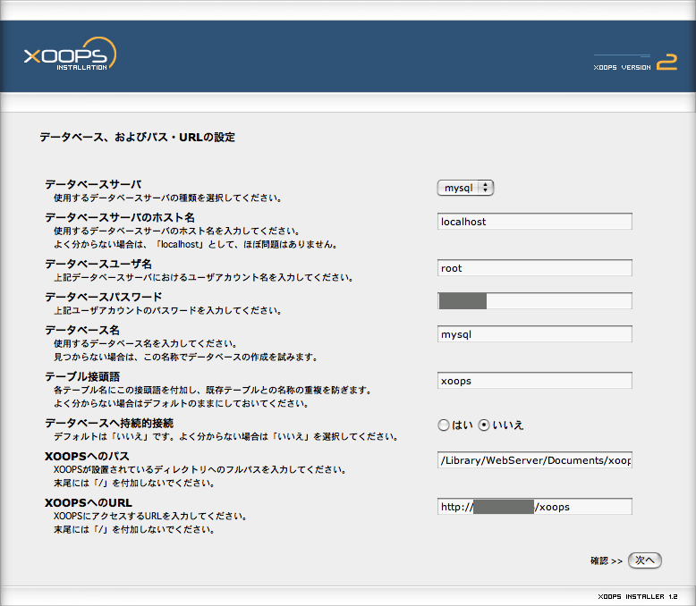This screenshot has height=606, width=696.
Task: Click the データベース名 label
Action: [82, 330]
